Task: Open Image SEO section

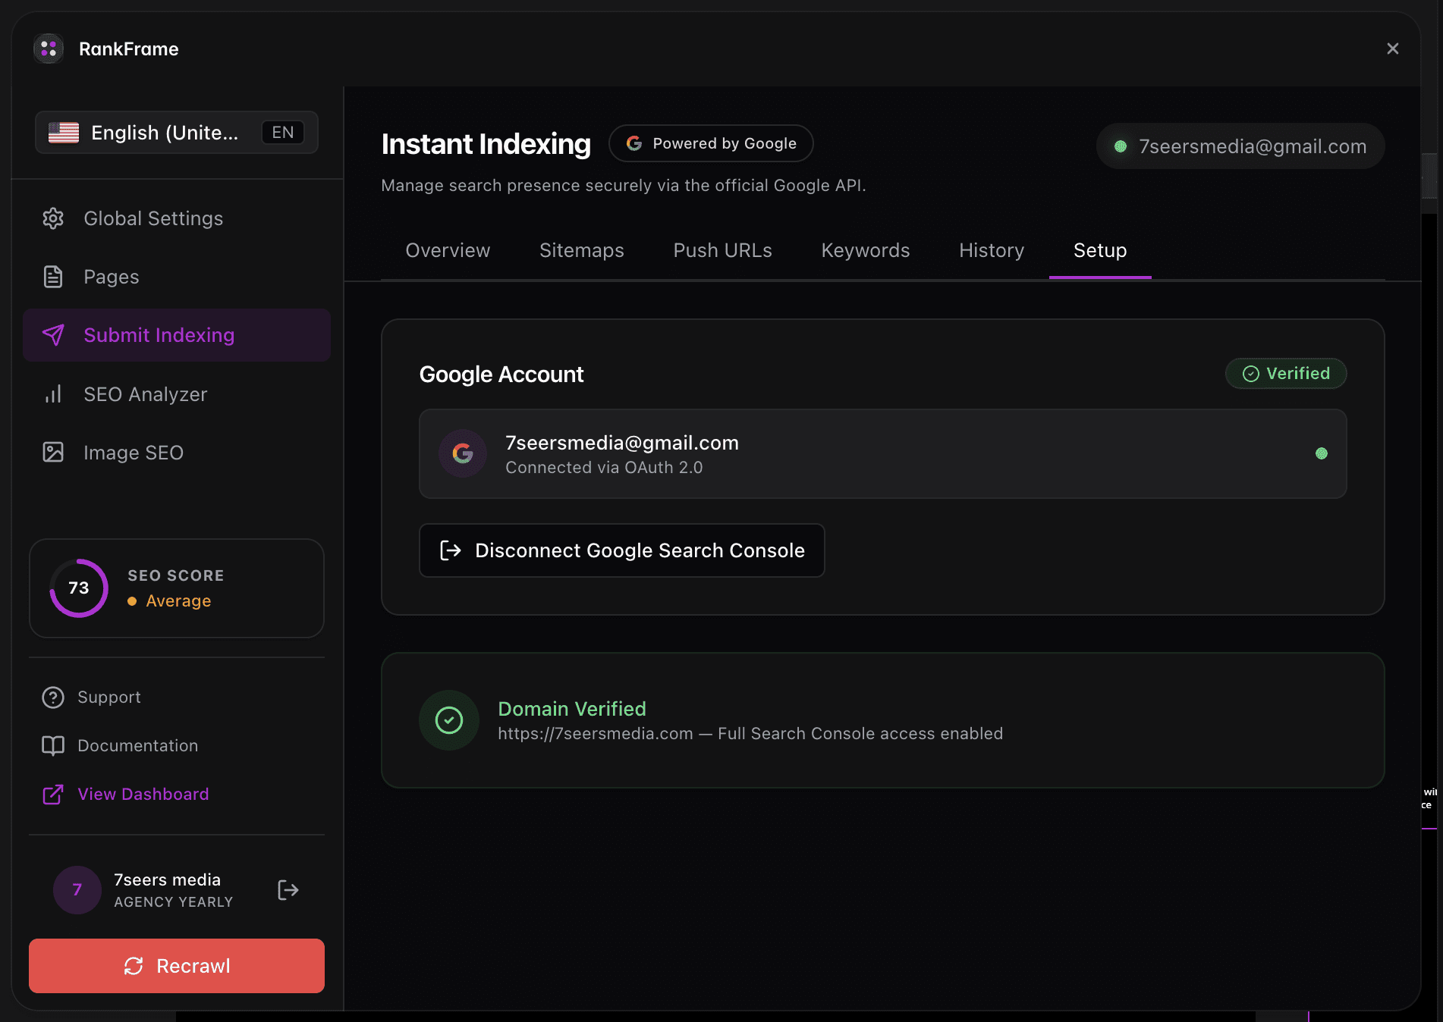Action: click(177, 453)
